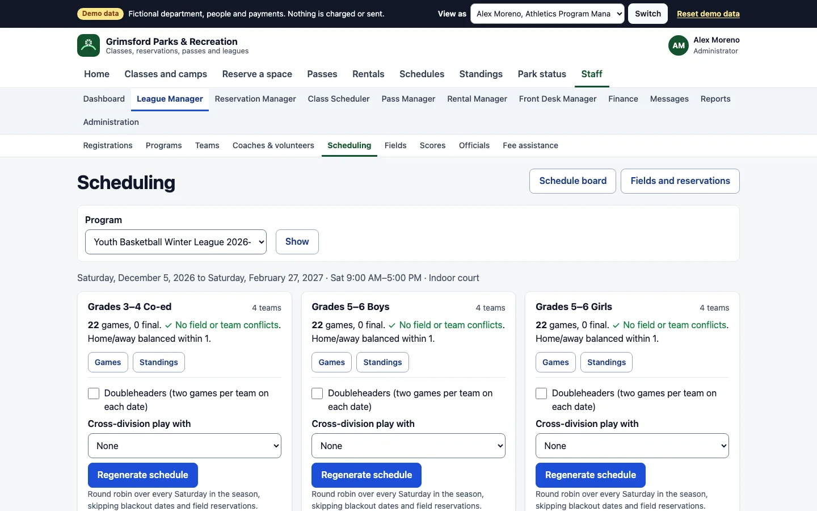Regenerate schedule for Grades 5–6 Boys
The image size is (817, 511).
(367, 475)
